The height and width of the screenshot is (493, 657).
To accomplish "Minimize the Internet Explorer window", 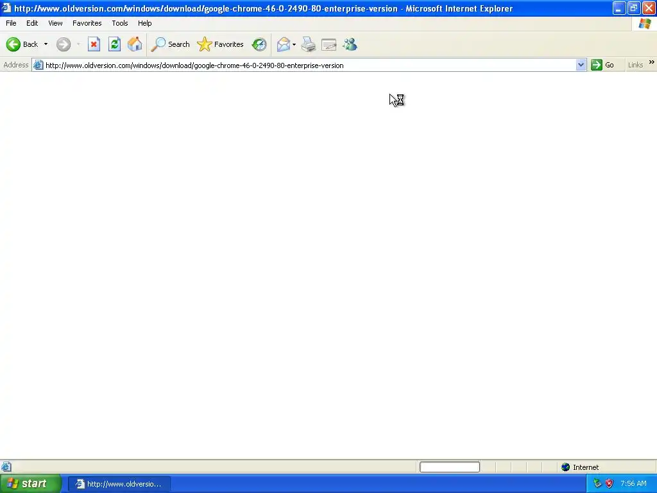I will pos(619,8).
